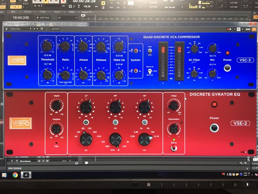Click channel A Make Up knob
Viewport: 258px width, 194px height.
119,46
